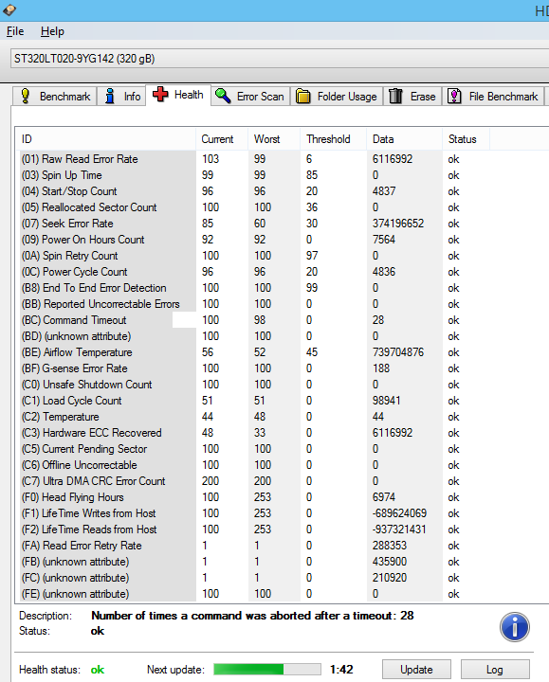Image resolution: width=549 pixels, height=682 pixels.
Task: Open the ST320LT020 drive selection dropdown
Action: coord(280,59)
